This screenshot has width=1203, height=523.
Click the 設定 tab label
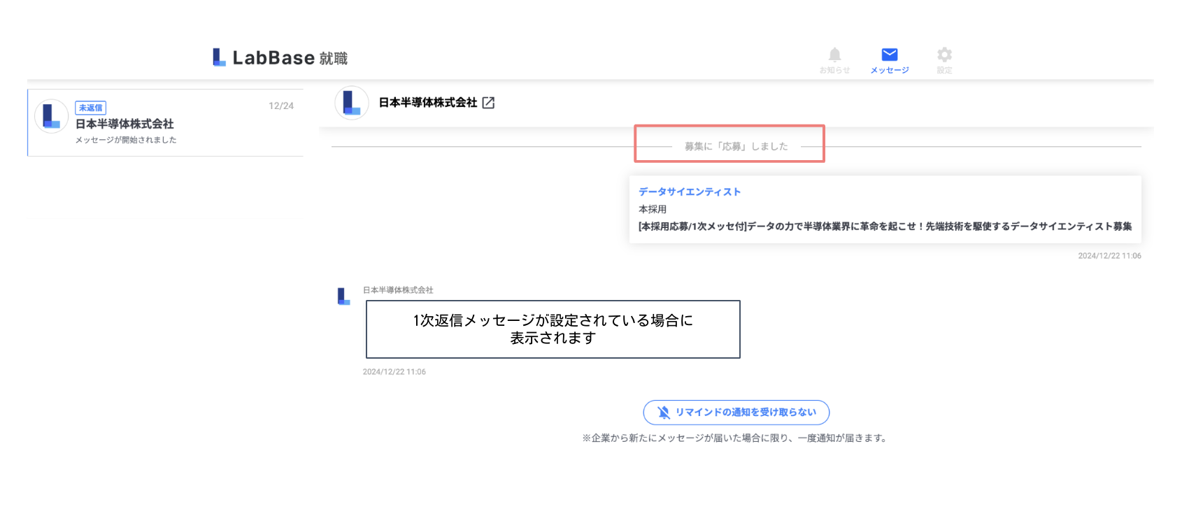click(944, 71)
